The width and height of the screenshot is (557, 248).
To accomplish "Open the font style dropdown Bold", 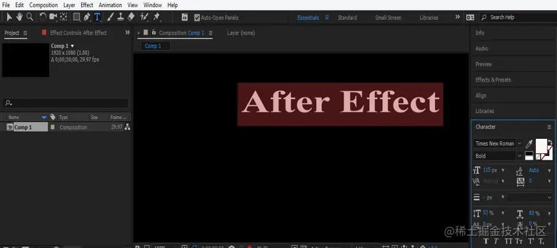I will [498, 155].
